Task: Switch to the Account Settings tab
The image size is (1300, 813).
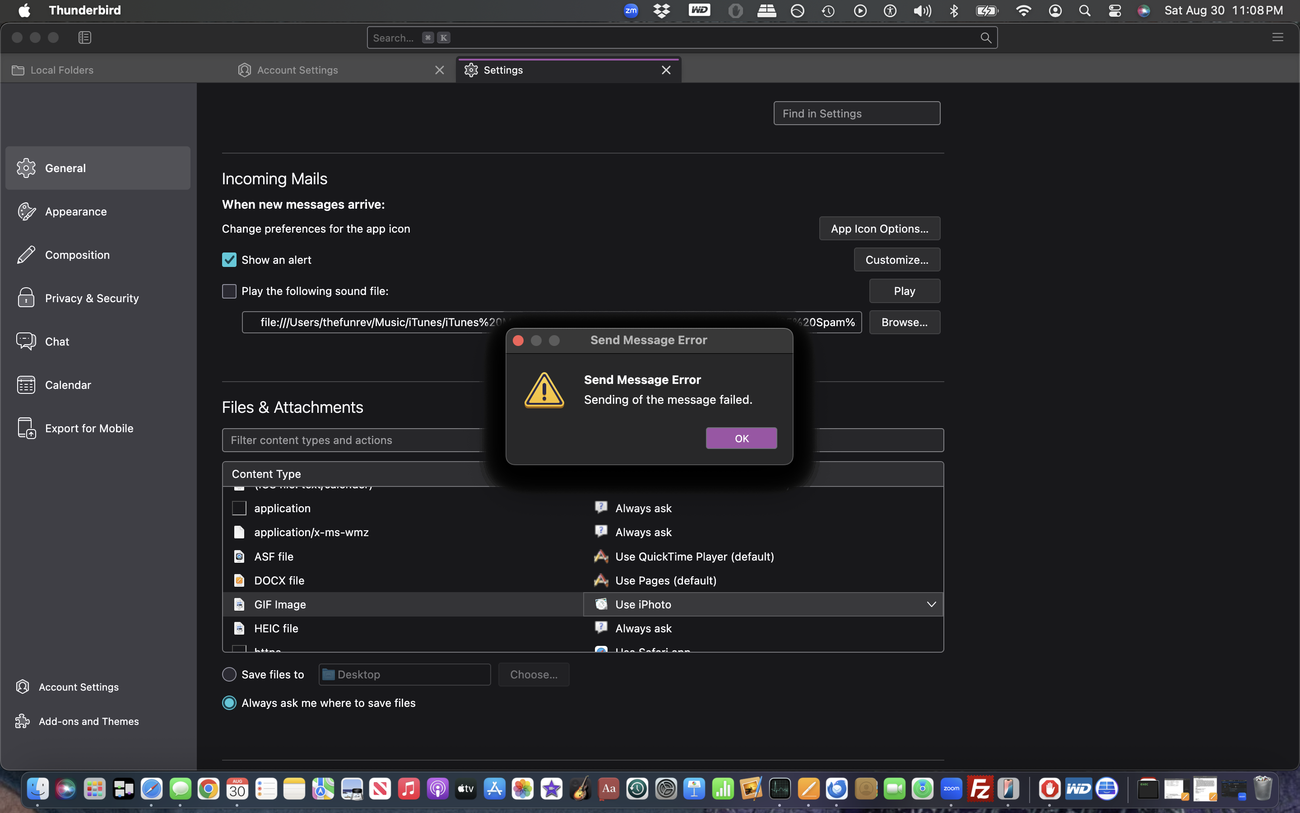Action: tap(297, 70)
